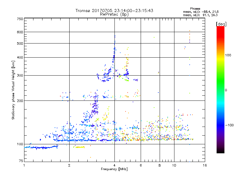Click the blue vertical cusp trace at 4 MHz
241x180 pixels.
pyautogui.click(x=114, y=52)
